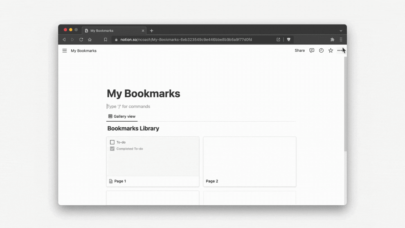Click the vertical page scrollbar
Screen dimensions: 405x228
[x=345, y=104]
